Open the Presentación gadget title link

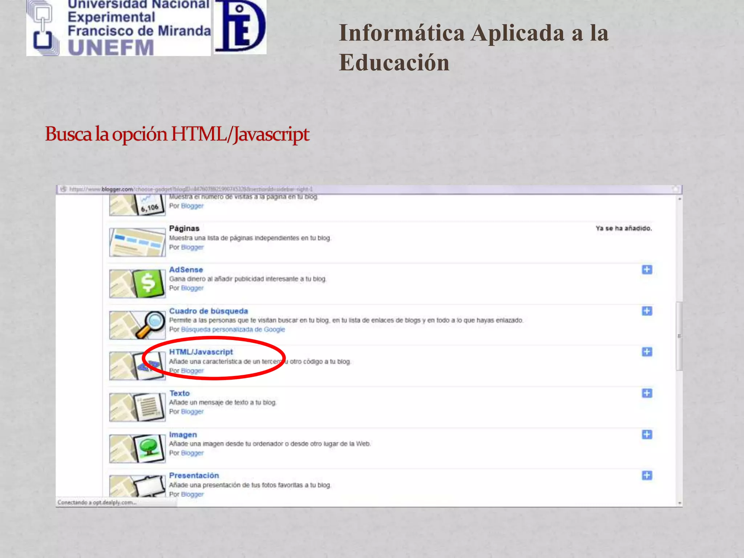click(x=194, y=476)
